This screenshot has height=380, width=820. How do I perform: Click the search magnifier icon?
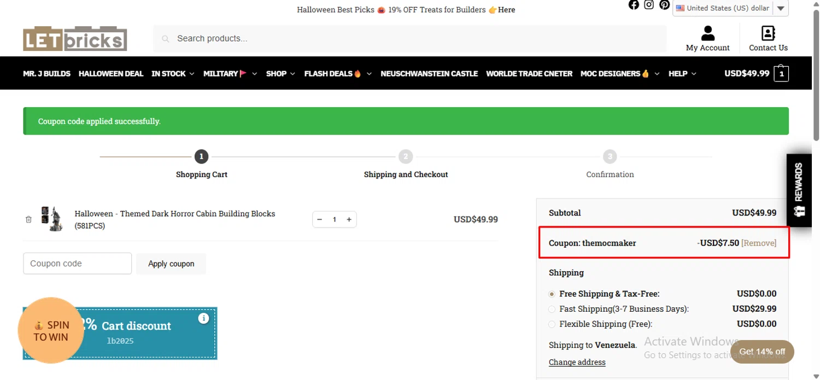pyautogui.click(x=165, y=39)
